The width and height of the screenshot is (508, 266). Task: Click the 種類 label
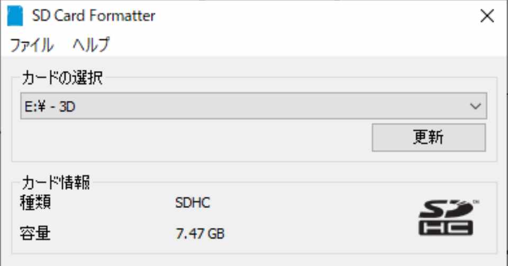[36, 203]
